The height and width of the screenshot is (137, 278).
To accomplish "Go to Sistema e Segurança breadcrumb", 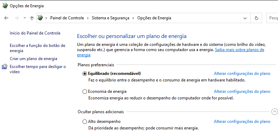I will (111, 18).
